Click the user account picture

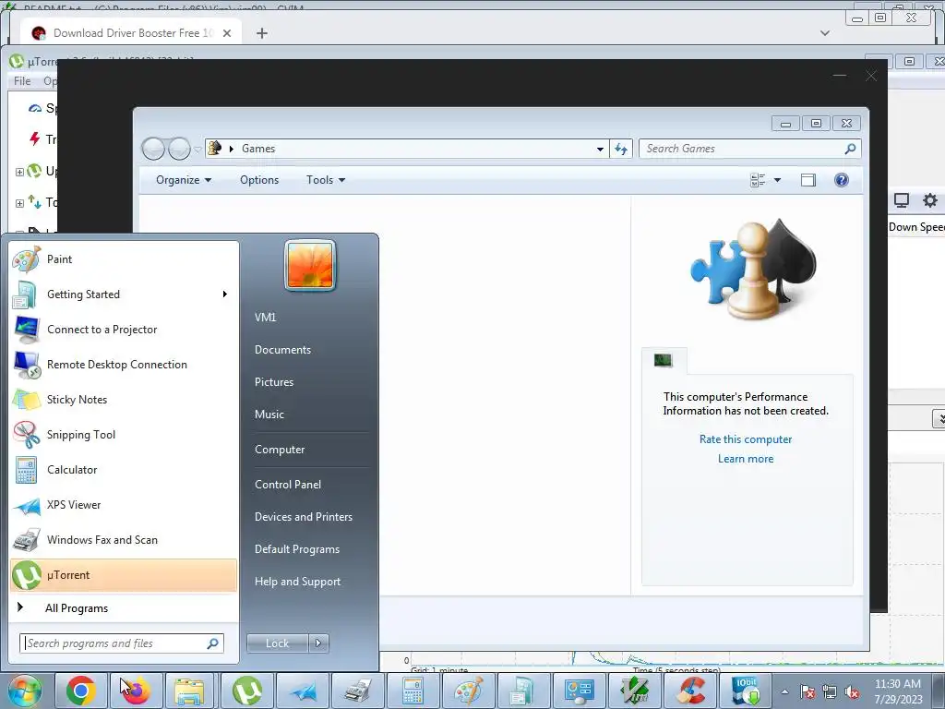(310, 265)
